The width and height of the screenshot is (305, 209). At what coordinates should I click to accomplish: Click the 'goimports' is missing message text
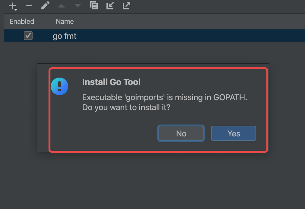click(165, 97)
